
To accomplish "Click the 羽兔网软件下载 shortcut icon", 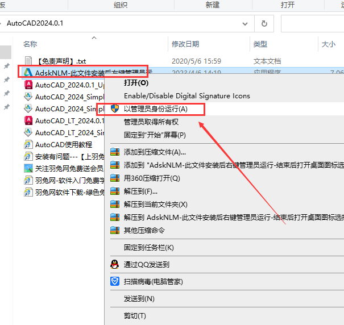I will coord(28,192).
